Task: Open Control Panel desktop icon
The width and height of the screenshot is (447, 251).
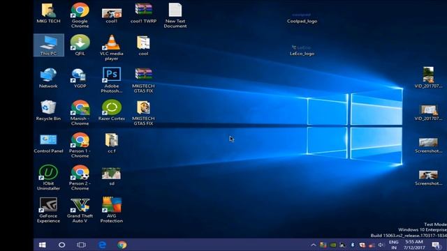Action: tap(48, 144)
